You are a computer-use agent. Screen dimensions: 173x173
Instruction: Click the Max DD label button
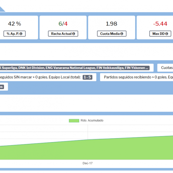tap(160, 34)
